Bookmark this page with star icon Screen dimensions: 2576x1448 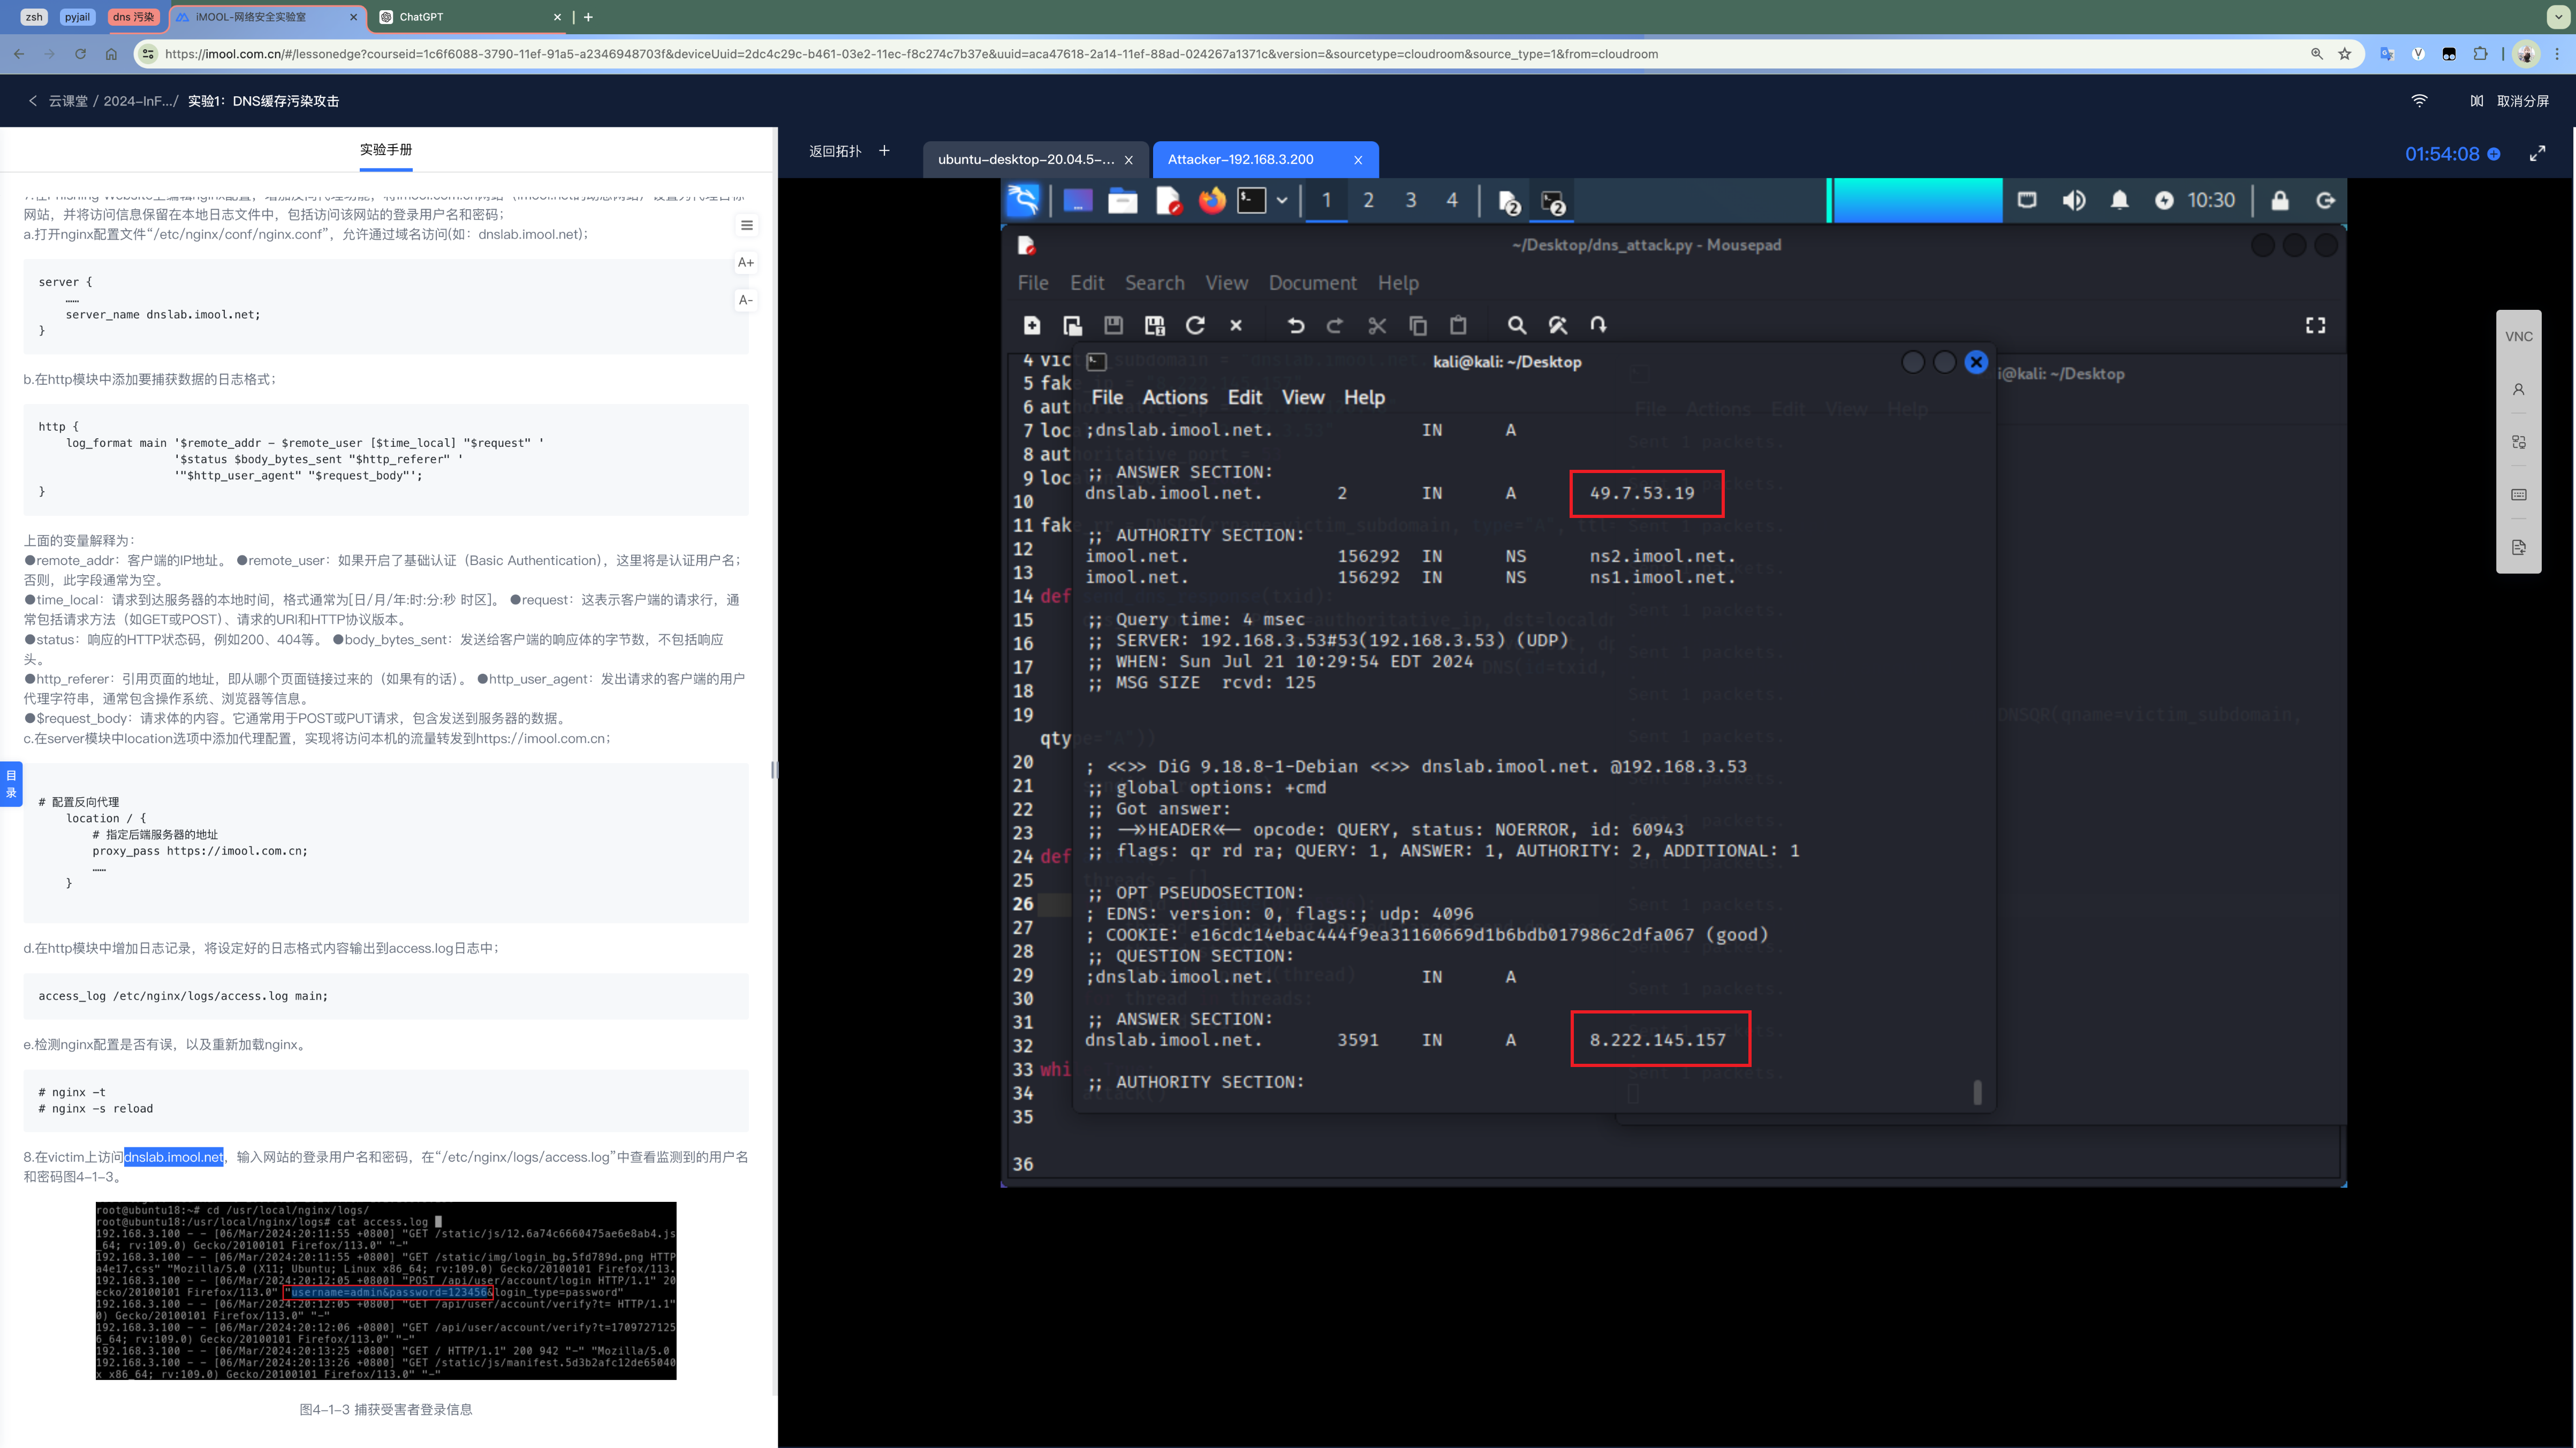[2345, 54]
